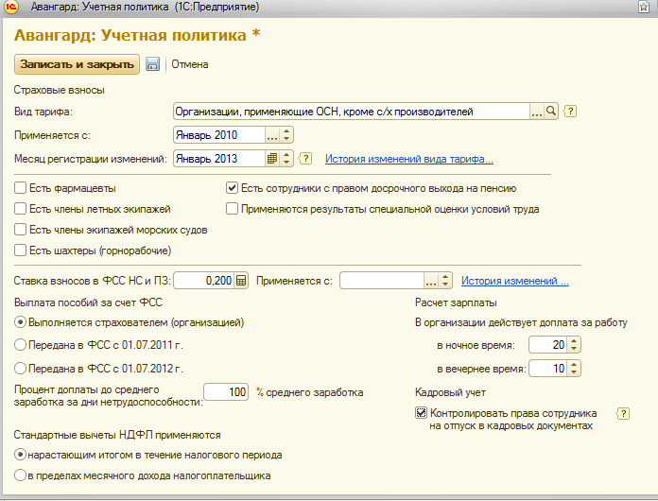Click Выплата пособий за счет ФСС label
The image size is (658, 501).
pyautogui.click(x=88, y=302)
